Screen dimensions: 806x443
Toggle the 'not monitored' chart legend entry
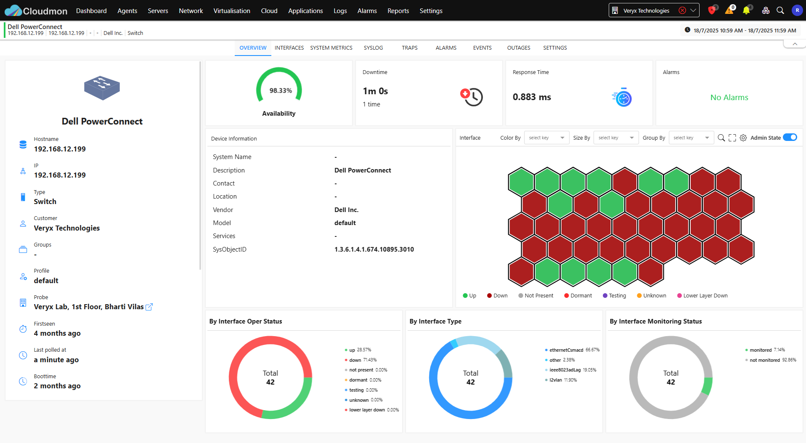tap(771, 360)
